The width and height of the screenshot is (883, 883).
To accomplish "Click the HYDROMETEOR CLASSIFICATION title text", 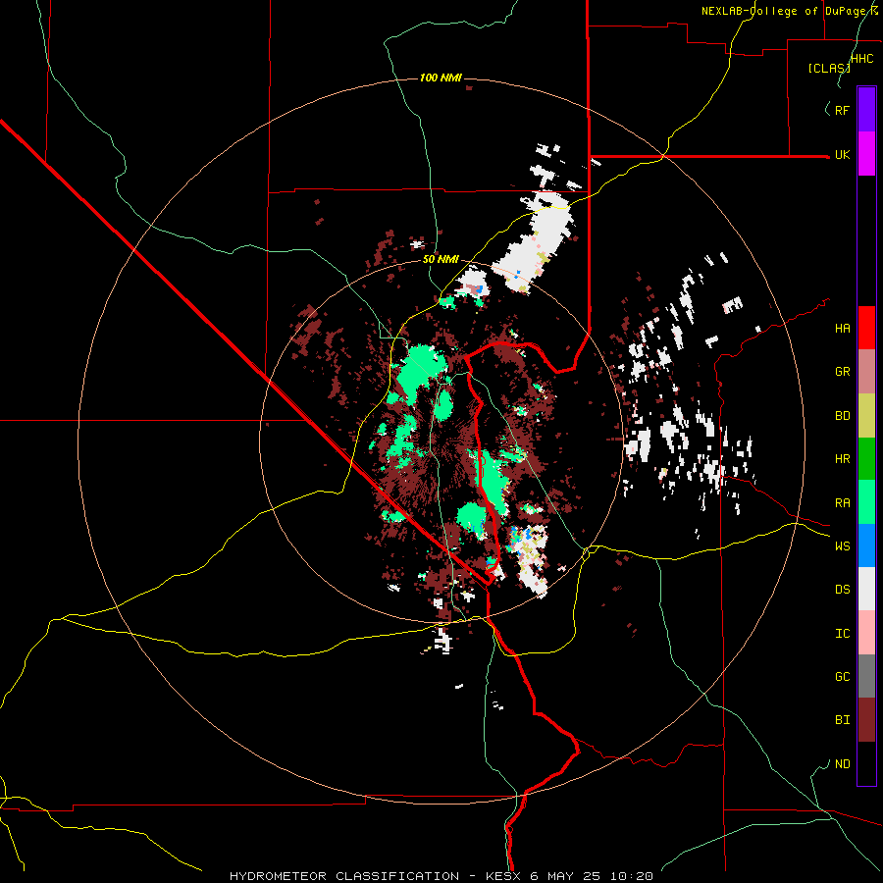I will pyautogui.click(x=345, y=876).
